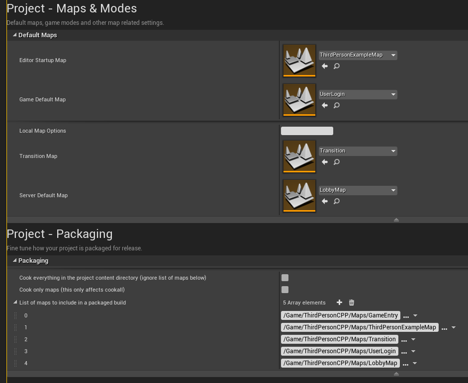Add a new map element with the plus icon
The height and width of the screenshot is (383, 468).
(339, 302)
